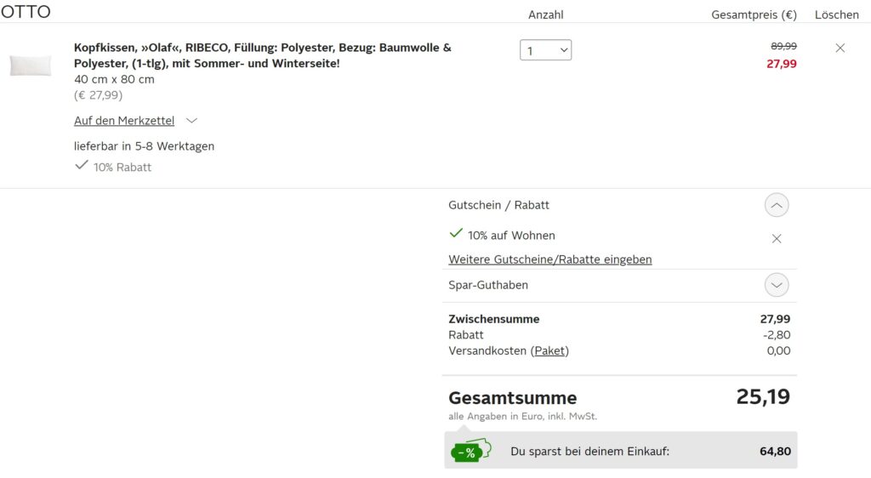Add item to Auf den Merkzettel
Image resolution: width=871 pixels, height=478 pixels.
pyautogui.click(x=124, y=121)
